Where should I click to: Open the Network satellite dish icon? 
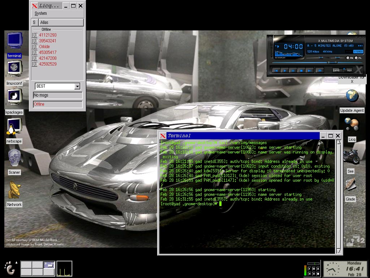(14, 190)
